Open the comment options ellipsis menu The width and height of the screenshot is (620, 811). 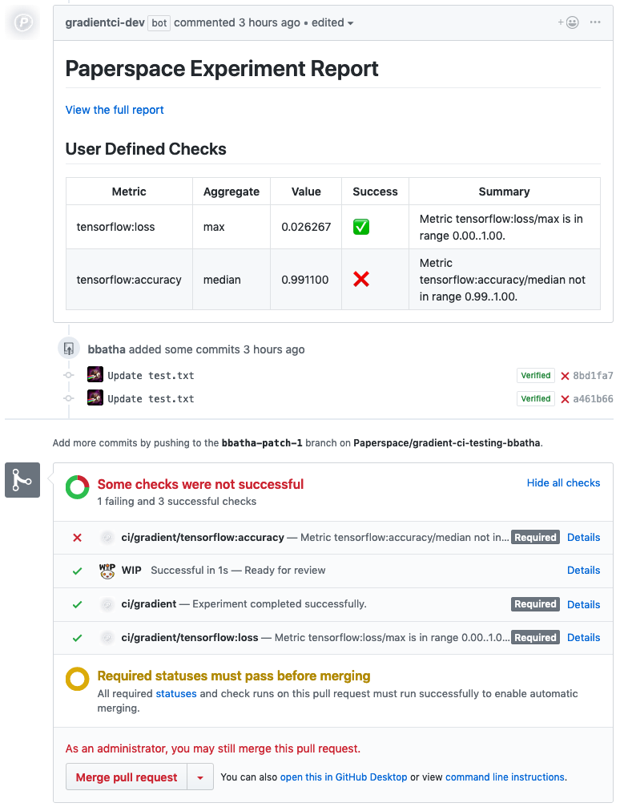click(x=595, y=22)
